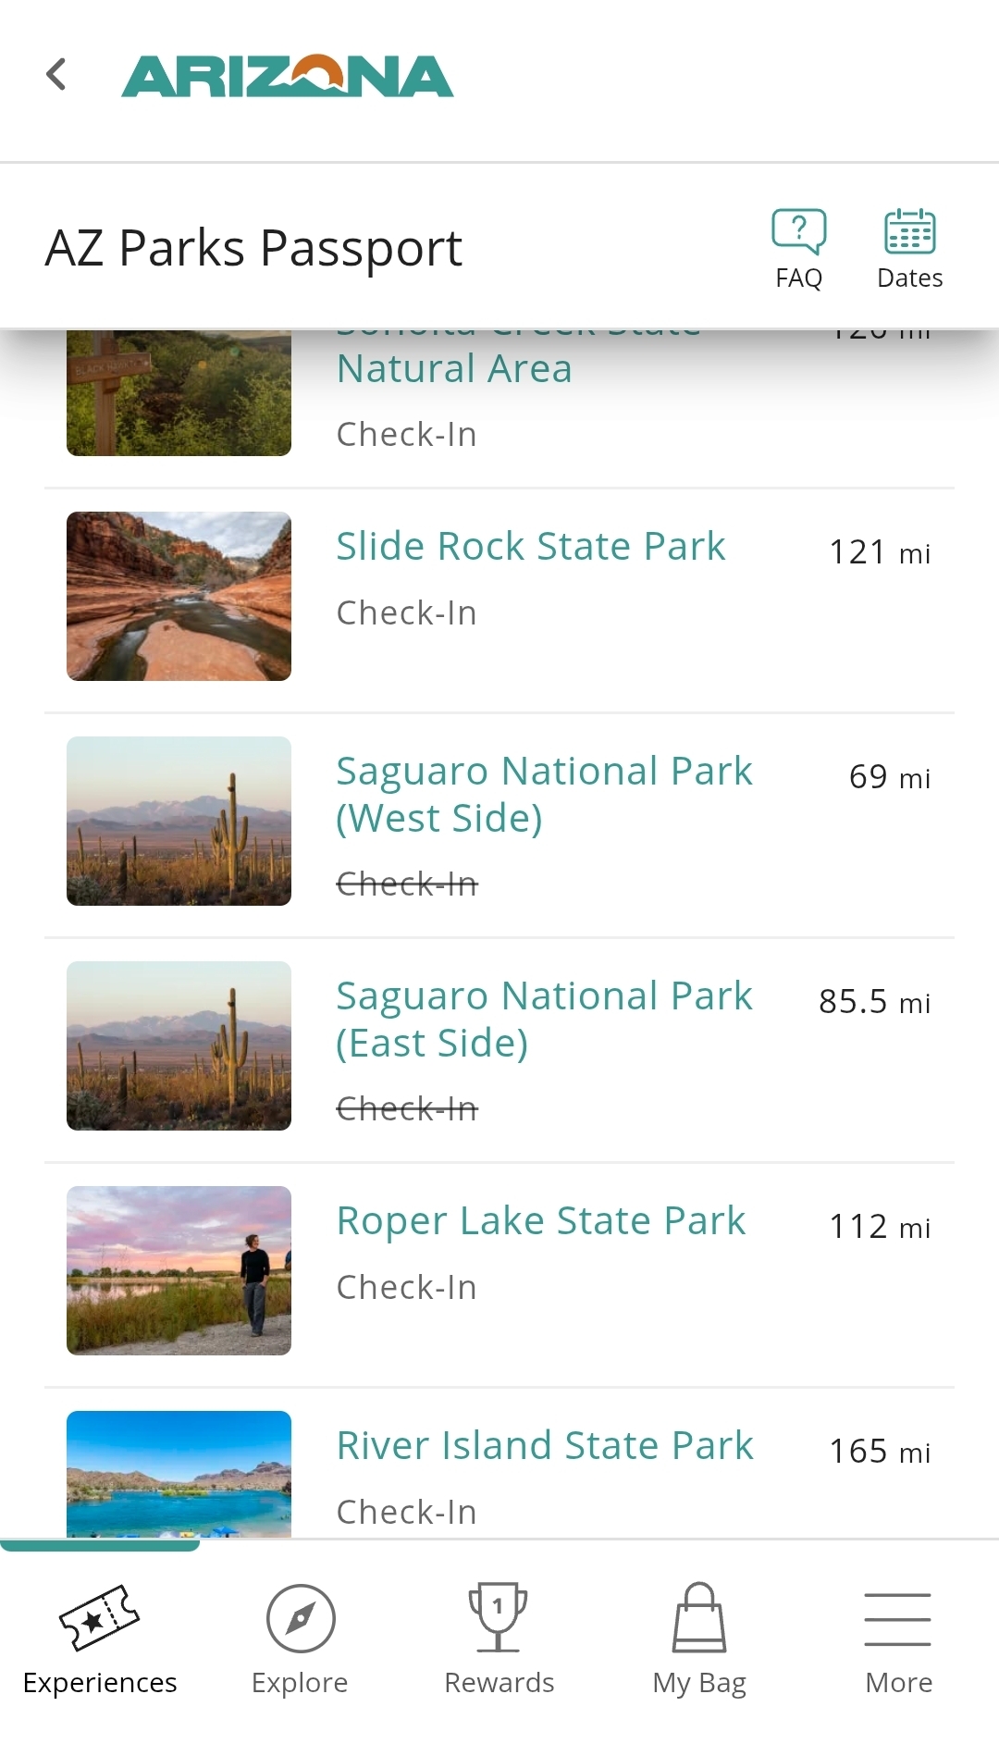Open the Dates calendar icon
The image size is (999, 1756).
coord(910,231)
